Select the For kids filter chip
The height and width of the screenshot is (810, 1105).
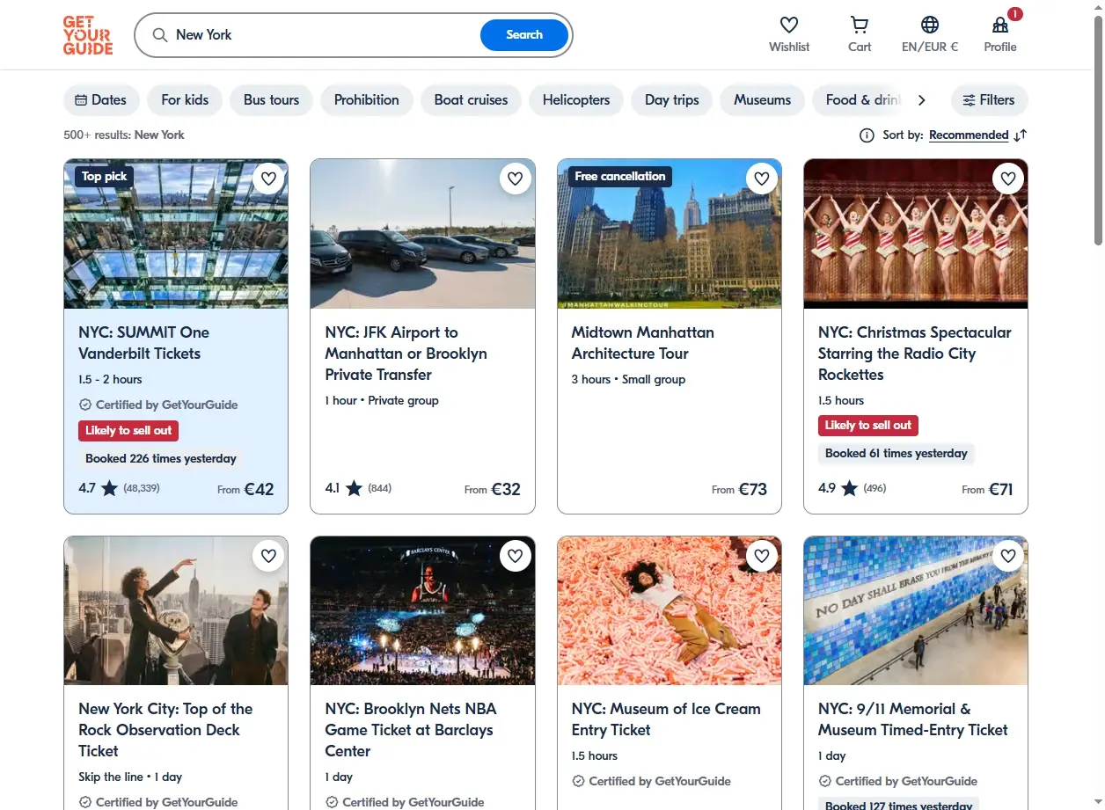click(185, 100)
